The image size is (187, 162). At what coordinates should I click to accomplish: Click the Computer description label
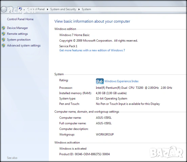[74, 129]
